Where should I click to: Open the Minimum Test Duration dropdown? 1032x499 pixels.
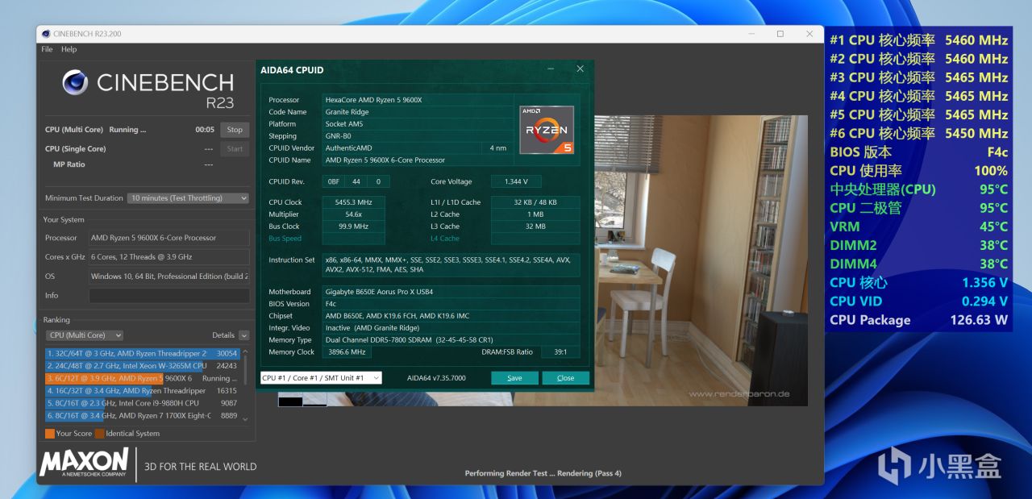coord(188,198)
